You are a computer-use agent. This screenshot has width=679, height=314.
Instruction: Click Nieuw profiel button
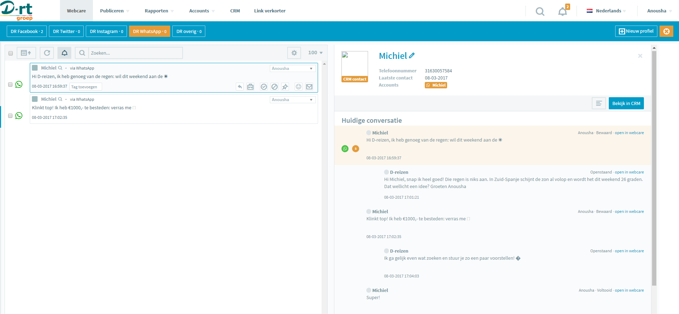point(636,31)
